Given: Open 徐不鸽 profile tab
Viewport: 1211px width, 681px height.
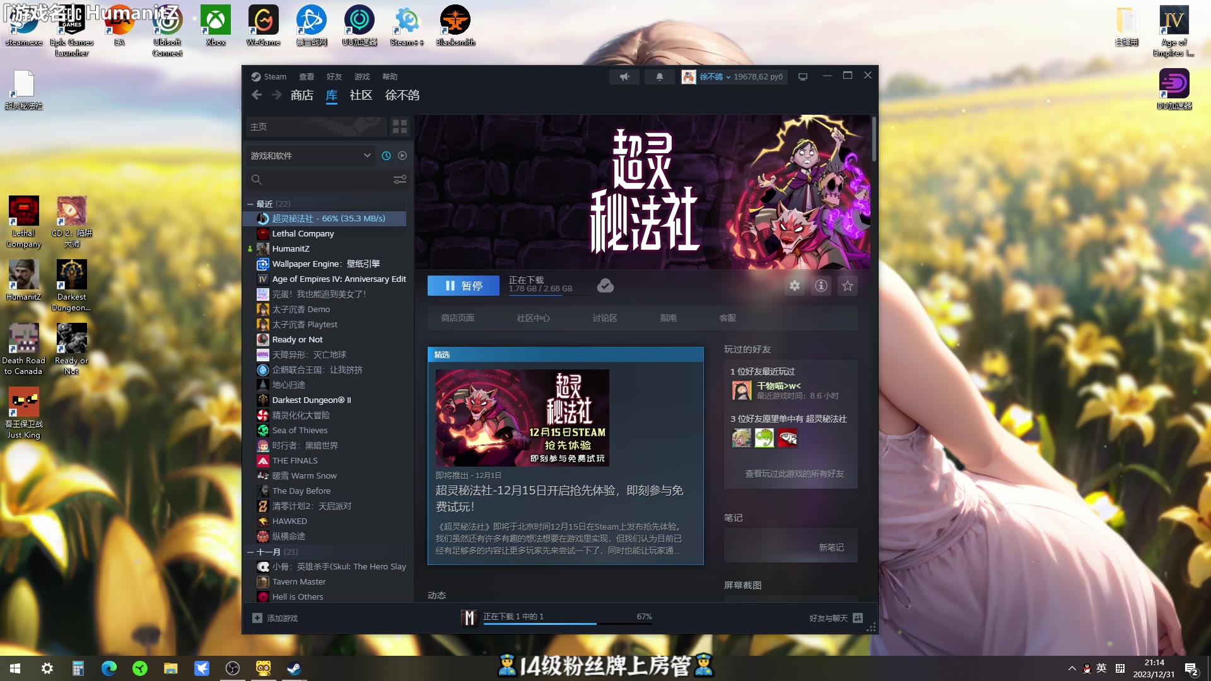Looking at the screenshot, I should 402,95.
